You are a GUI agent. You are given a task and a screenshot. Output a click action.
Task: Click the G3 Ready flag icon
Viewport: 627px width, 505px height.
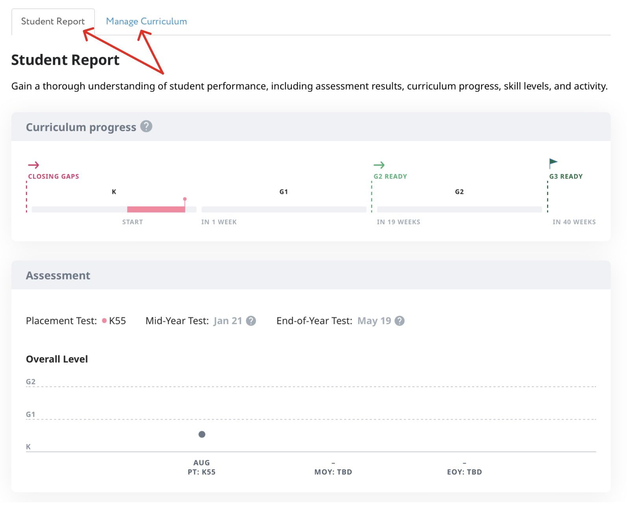click(553, 163)
